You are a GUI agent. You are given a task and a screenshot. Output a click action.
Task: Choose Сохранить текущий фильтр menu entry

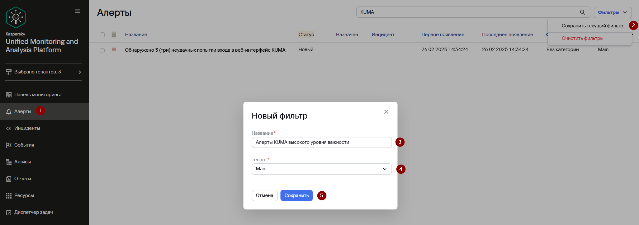[589, 26]
